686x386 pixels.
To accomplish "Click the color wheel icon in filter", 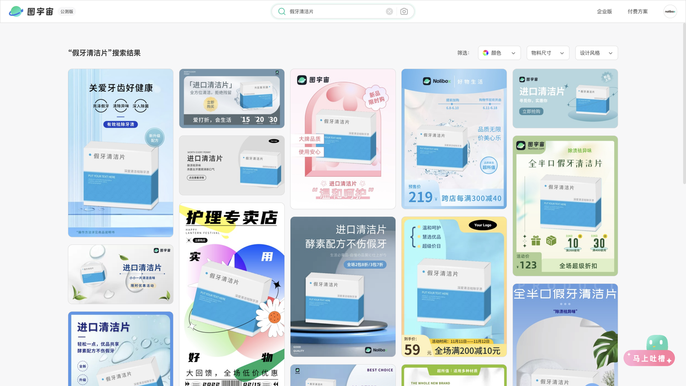I will (x=486, y=53).
